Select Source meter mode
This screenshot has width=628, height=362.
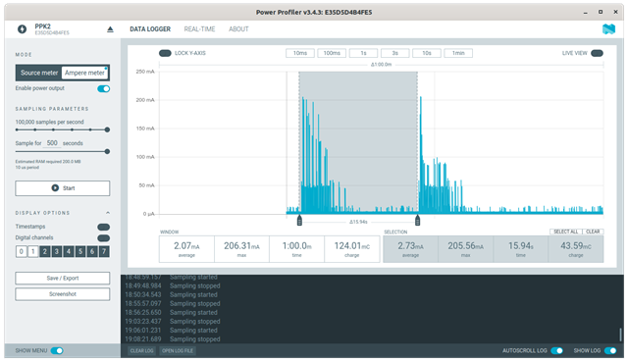tap(39, 73)
